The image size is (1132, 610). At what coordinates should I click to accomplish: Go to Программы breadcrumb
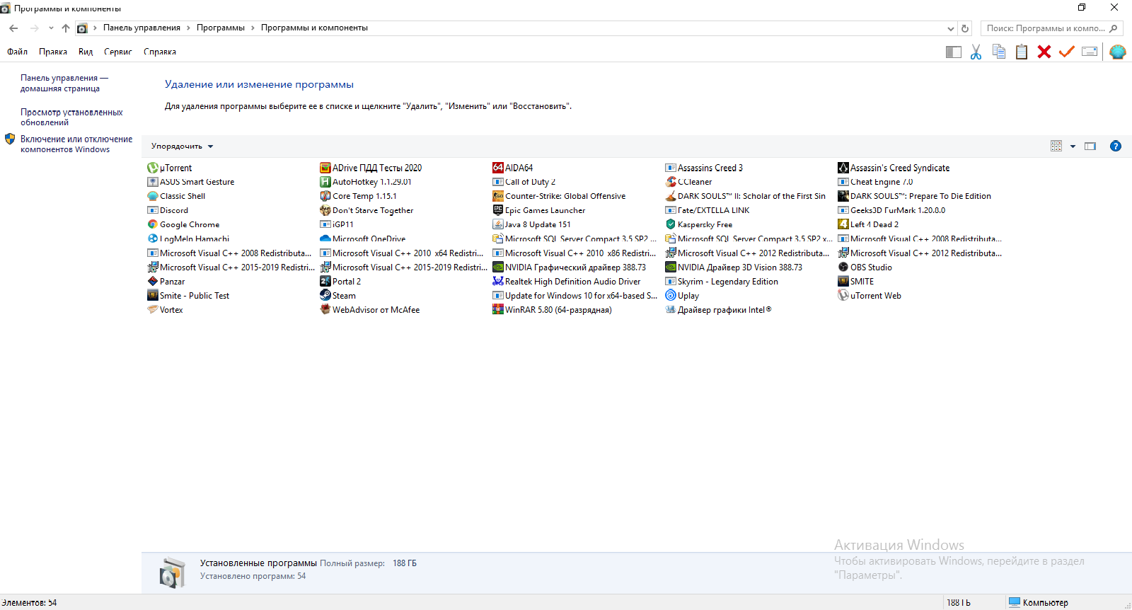click(221, 28)
